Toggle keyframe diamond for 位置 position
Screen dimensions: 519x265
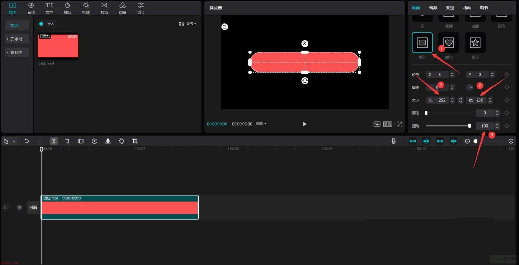(506, 75)
